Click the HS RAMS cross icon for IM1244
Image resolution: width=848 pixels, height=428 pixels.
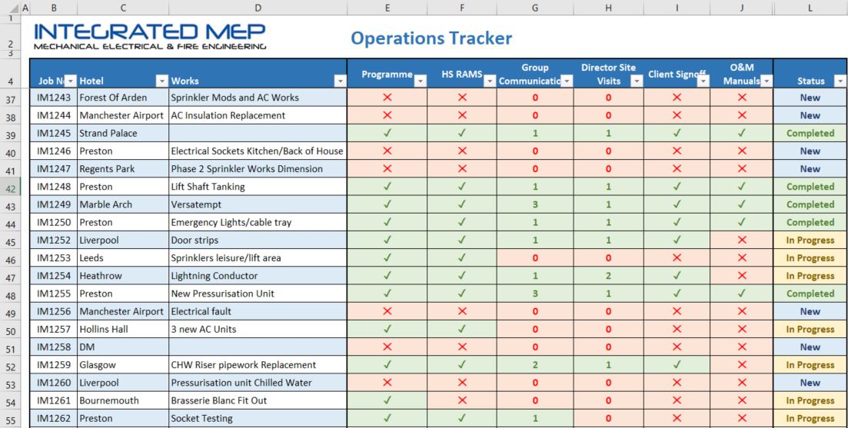click(462, 116)
